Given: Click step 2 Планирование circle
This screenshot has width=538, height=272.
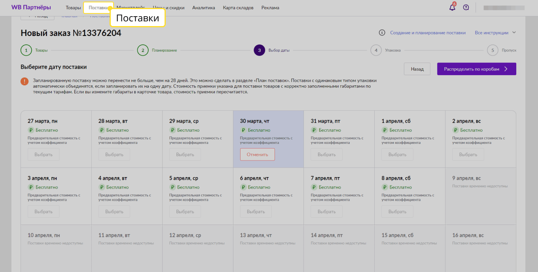Looking at the screenshot, I should point(143,50).
